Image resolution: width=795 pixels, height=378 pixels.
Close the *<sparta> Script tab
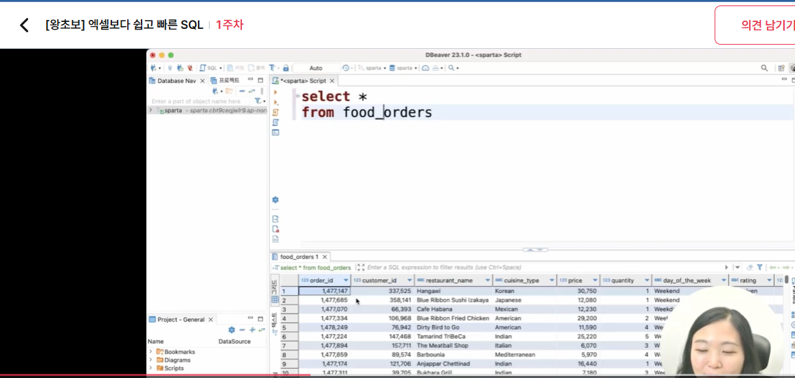[x=332, y=80]
